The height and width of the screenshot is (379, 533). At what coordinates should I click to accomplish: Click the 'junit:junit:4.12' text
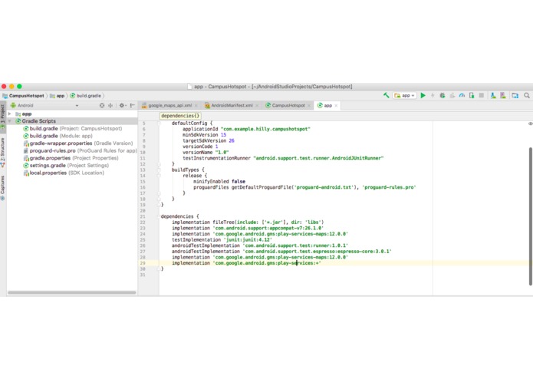248,239
